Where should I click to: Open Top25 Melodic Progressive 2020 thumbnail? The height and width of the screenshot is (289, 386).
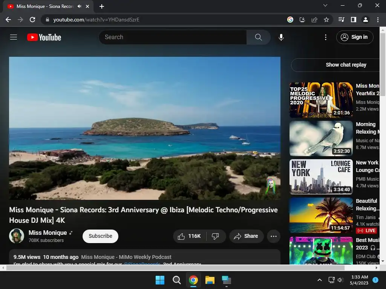point(321,100)
